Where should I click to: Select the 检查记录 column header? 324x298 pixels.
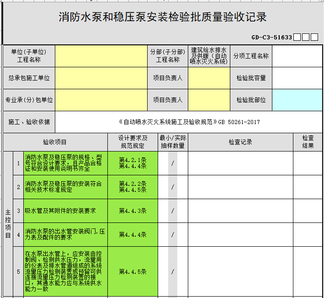point(240,142)
